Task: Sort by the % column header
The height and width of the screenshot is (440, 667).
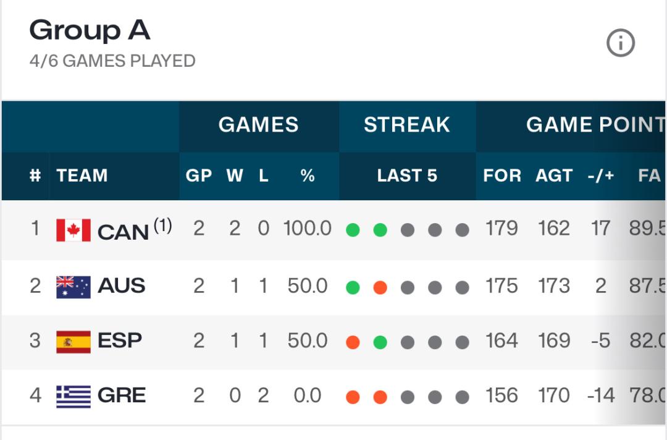Action: coord(307,176)
